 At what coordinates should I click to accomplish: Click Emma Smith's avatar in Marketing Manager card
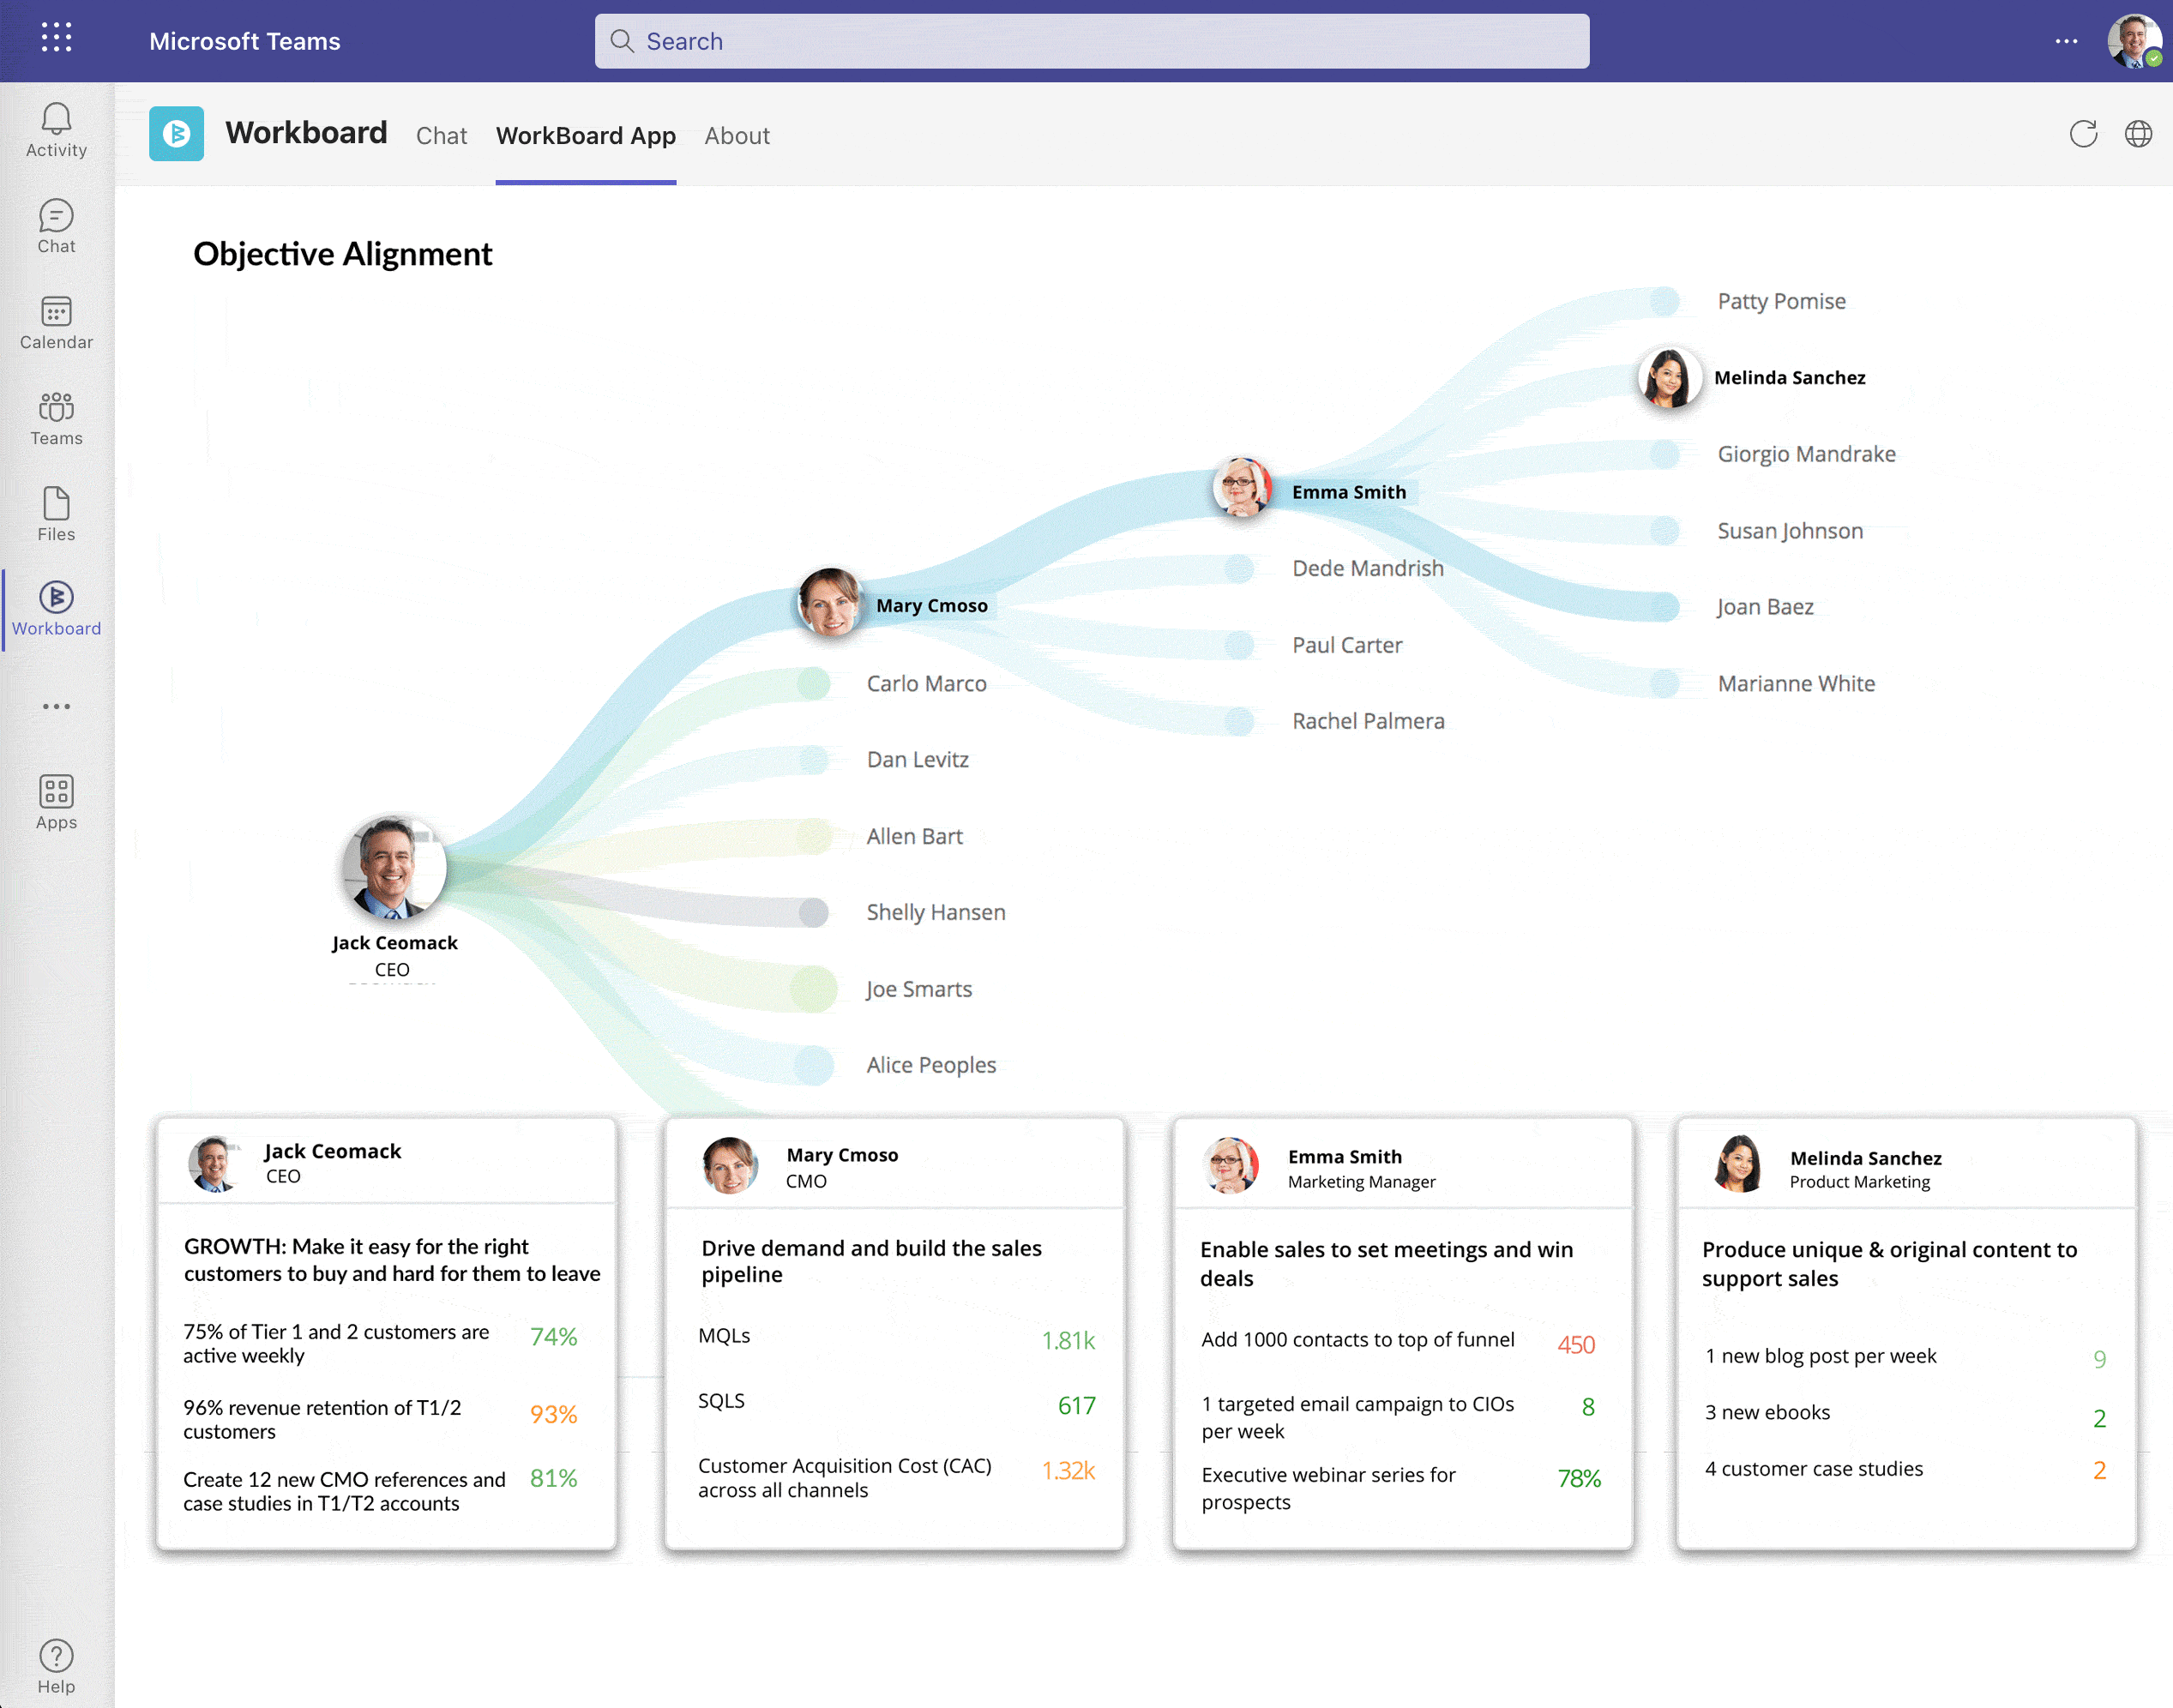[x=1230, y=1166]
